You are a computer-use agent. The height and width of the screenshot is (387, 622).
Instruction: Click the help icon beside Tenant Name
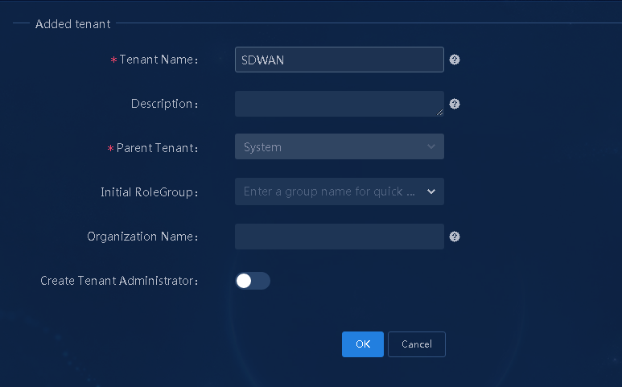[x=454, y=60]
